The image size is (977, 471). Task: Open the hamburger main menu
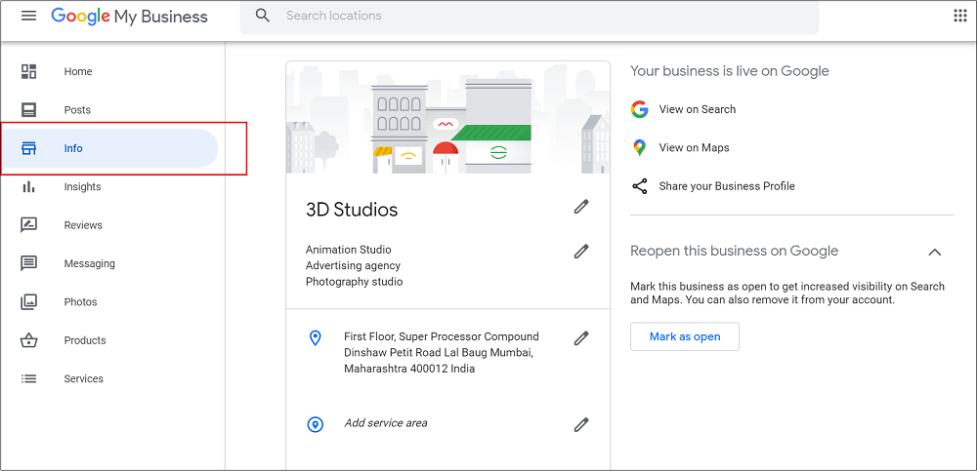pyautogui.click(x=28, y=16)
